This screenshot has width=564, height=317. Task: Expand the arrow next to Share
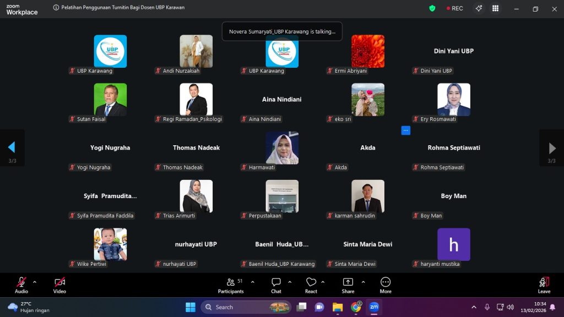[364, 282]
